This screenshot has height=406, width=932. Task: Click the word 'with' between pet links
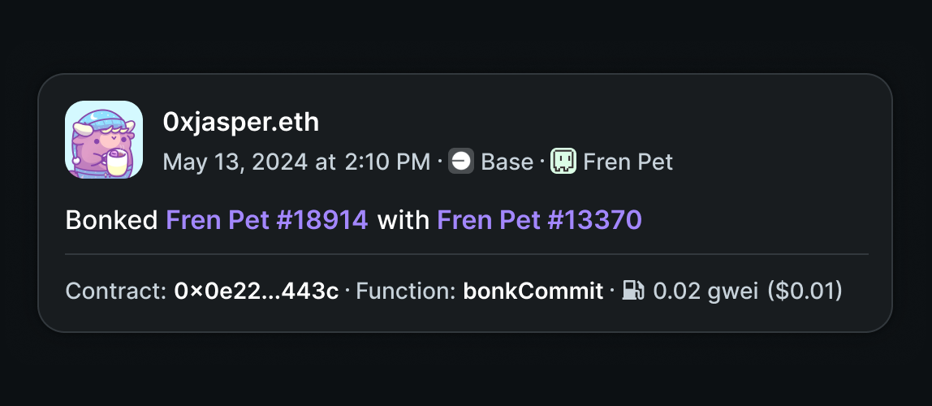pos(403,220)
